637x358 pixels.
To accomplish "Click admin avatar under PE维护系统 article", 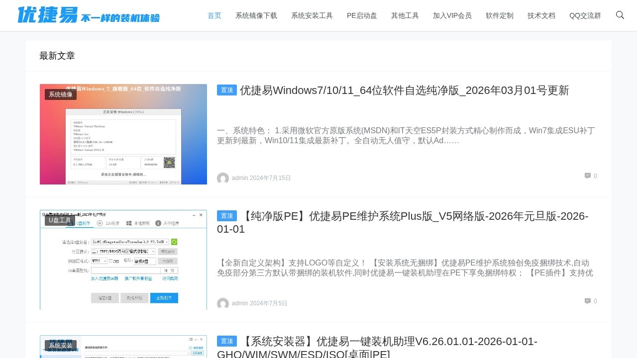I will pyautogui.click(x=223, y=304).
